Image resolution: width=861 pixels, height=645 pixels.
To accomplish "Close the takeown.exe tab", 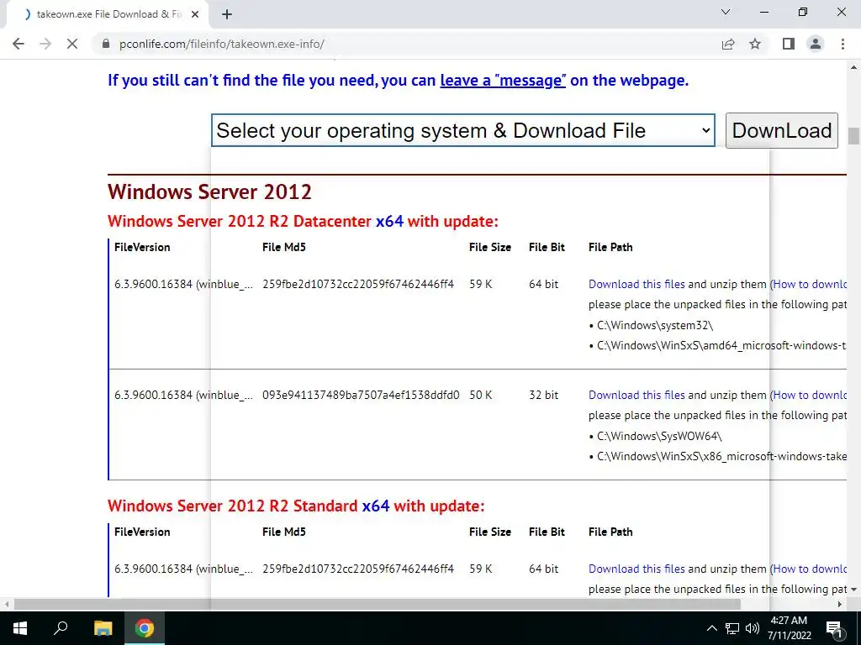I will click(x=195, y=15).
